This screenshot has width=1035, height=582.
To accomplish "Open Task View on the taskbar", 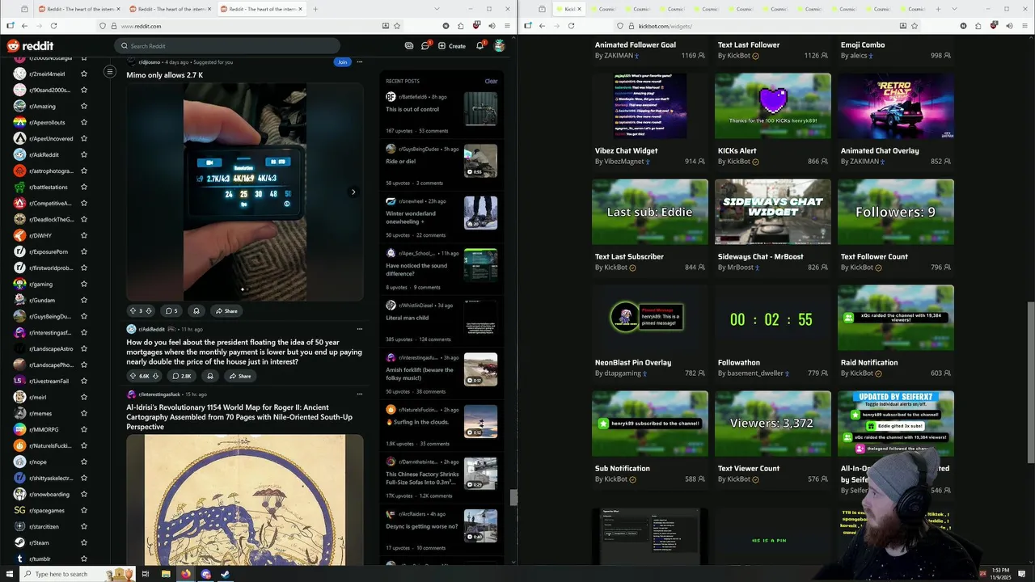I will pyautogui.click(x=146, y=574).
